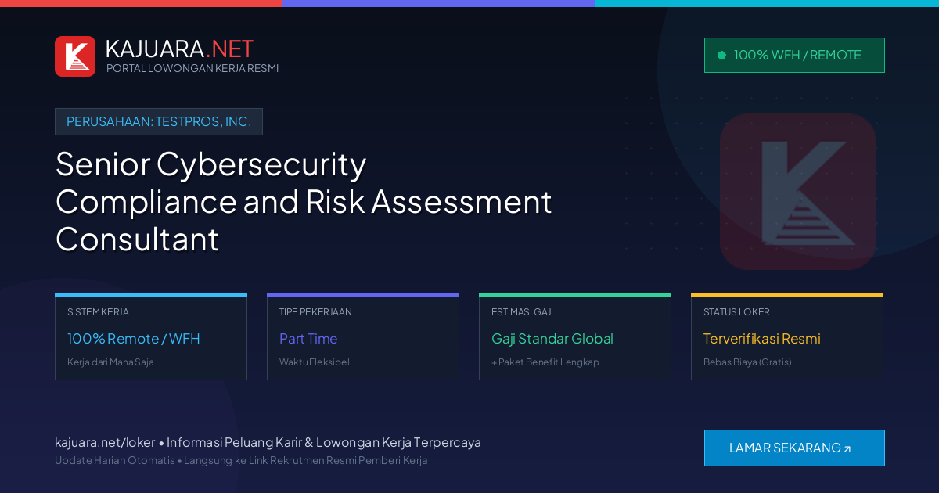Select the Part Time job type value

(308, 339)
